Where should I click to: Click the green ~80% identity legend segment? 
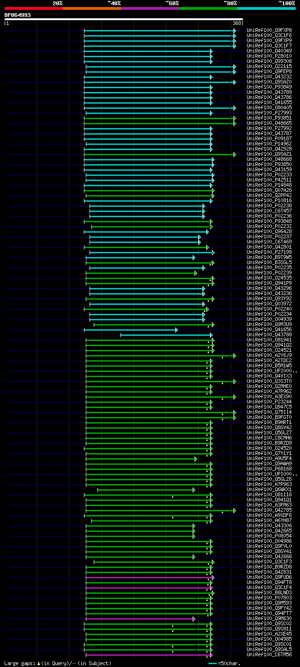[208, 8]
